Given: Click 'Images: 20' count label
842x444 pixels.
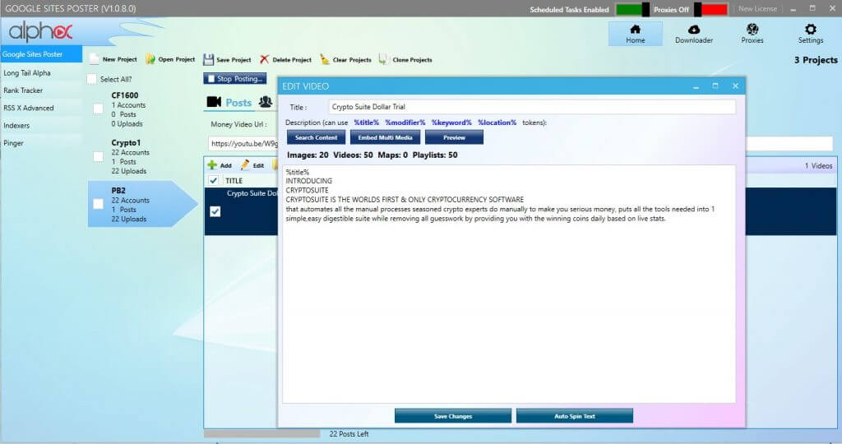Looking at the screenshot, I should [308, 155].
